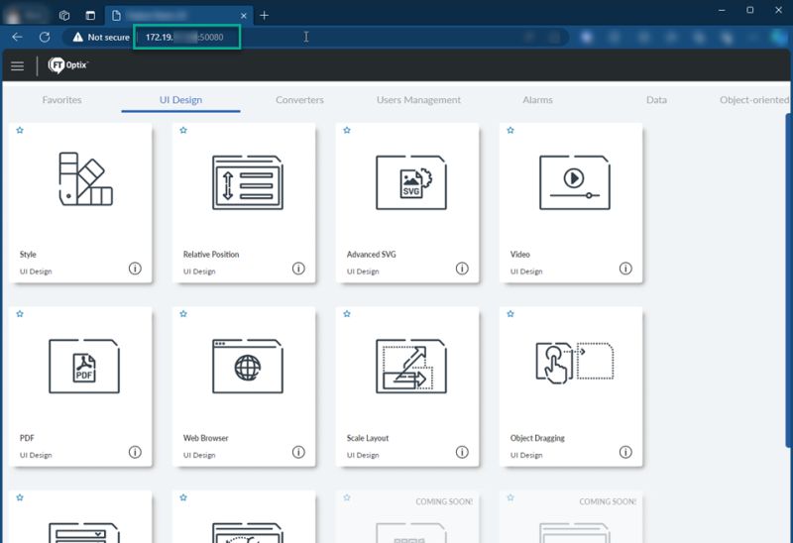Click the Video card title text
This screenshot has height=543, width=793.
(519, 255)
